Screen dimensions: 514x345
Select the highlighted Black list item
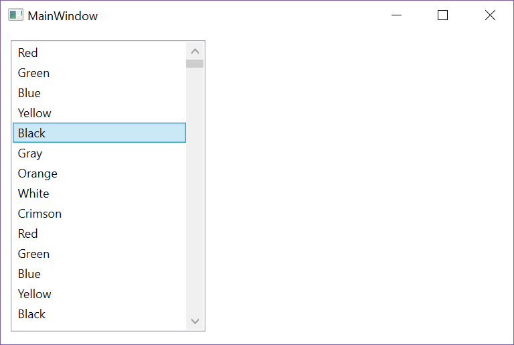(99, 133)
